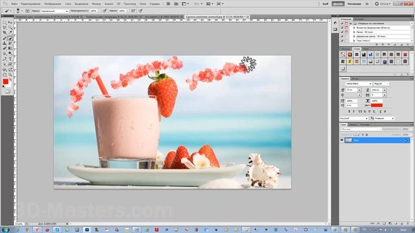Select the Clone Stamp tool
The image size is (415, 233).
pyautogui.click(x=5, y=43)
